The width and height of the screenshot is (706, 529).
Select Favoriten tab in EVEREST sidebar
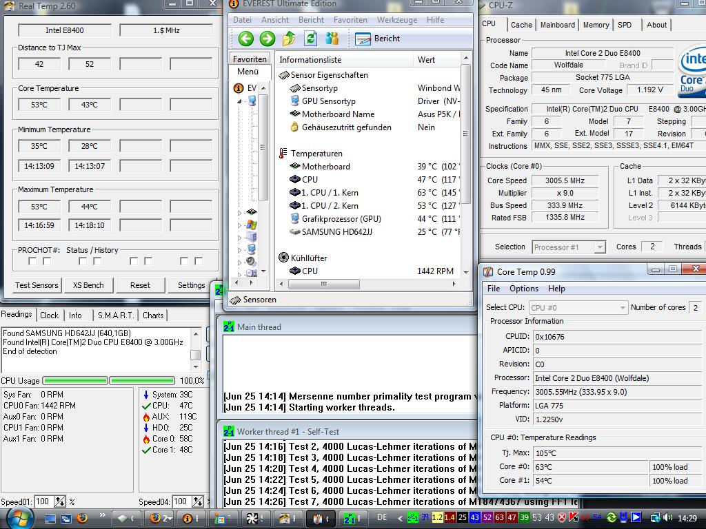pos(250,59)
